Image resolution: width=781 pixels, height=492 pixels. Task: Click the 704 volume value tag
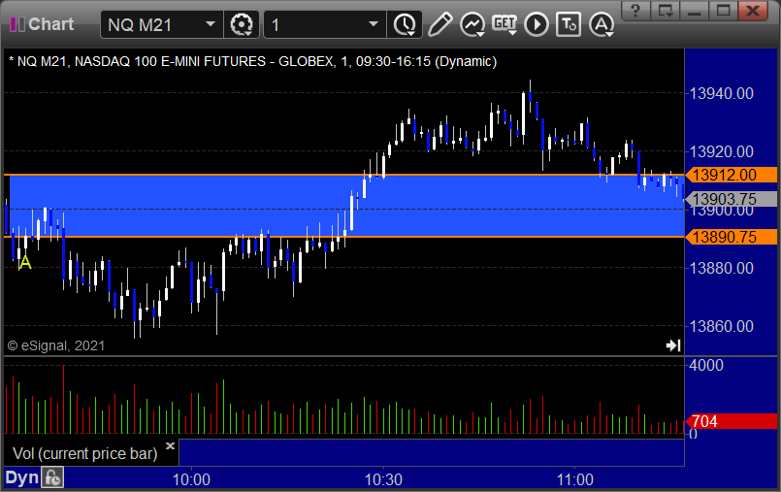(731, 421)
